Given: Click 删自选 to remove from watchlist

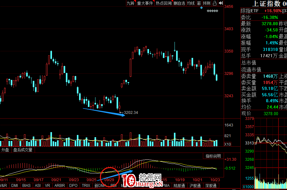Looking at the screenshot, I should tap(180, 3).
